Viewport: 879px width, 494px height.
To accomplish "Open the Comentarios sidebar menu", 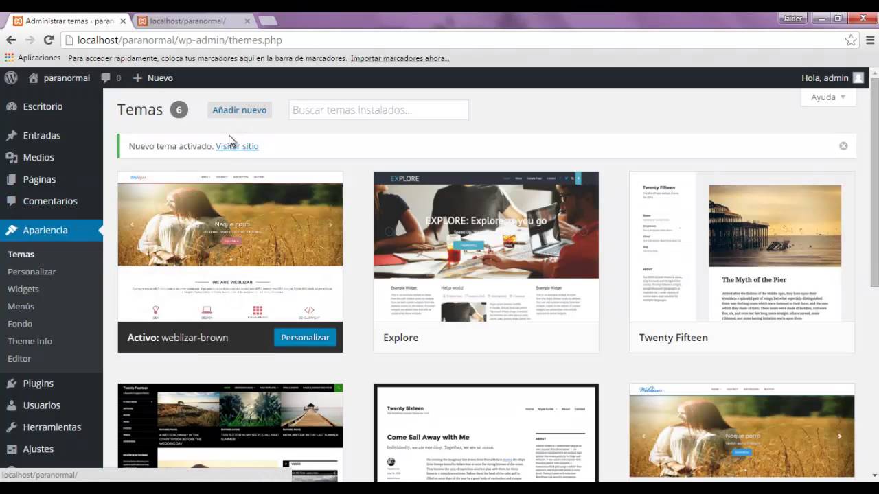I will click(x=50, y=201).
